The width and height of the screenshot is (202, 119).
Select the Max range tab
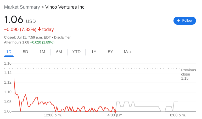tap(128, 52)
